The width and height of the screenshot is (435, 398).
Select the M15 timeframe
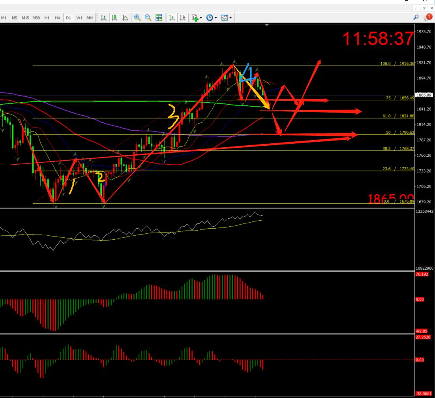click(25, 18)
